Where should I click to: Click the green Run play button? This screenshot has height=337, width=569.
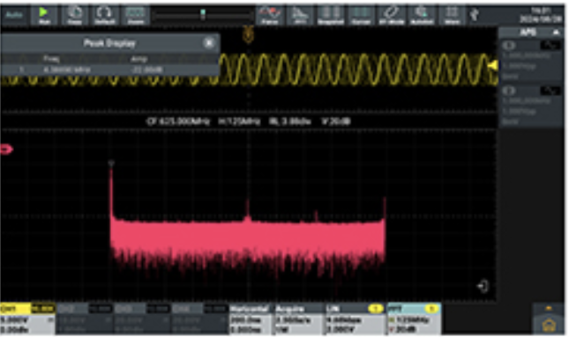click(44, 15)
